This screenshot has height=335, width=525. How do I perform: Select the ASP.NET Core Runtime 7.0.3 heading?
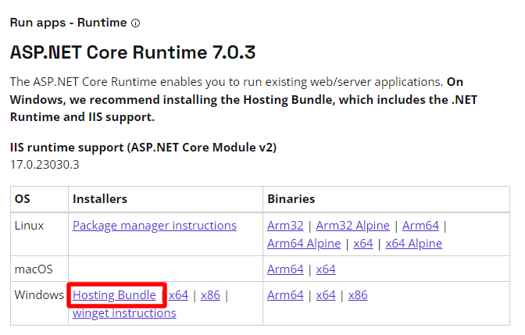[133, 52]
